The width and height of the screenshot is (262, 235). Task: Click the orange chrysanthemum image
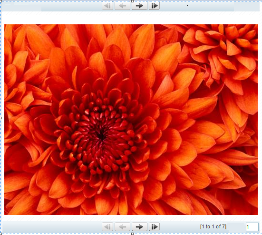click(131, 120)
